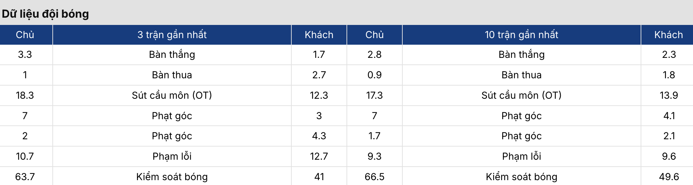Click the "Dữ liệu đội bóng" section heading
This screenshot has width=693, height=185.
[x=45, y=14]
